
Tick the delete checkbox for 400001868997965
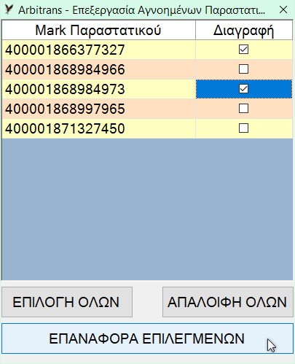[243, 109]
